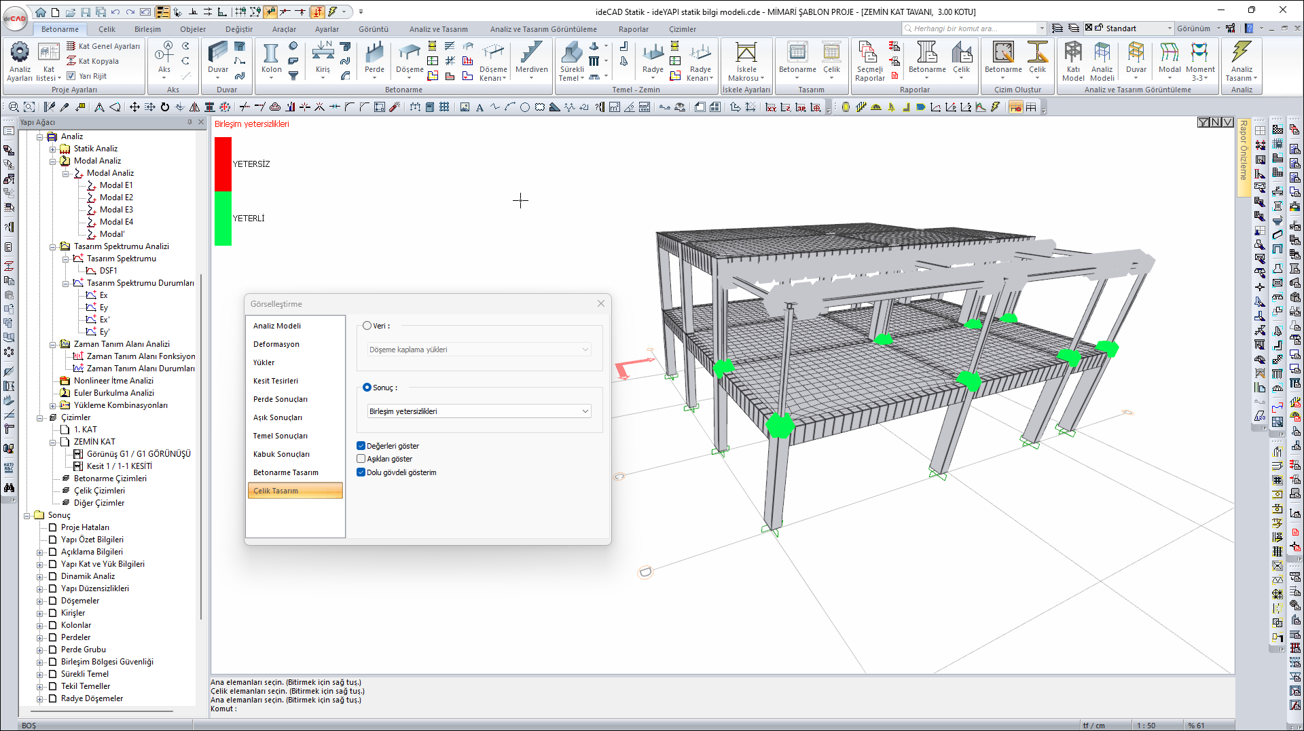Open the Raporlar ribbon tab
Viewport: 1304px width, 731px height.
(633, 29)
